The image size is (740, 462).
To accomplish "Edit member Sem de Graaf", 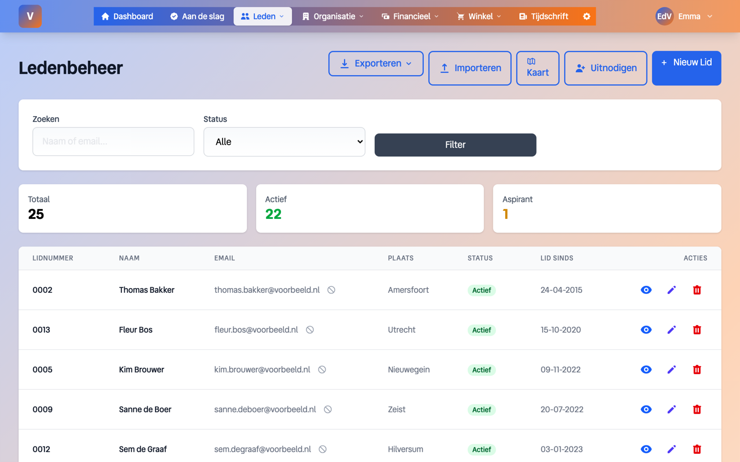I will (x=672, y=449).
